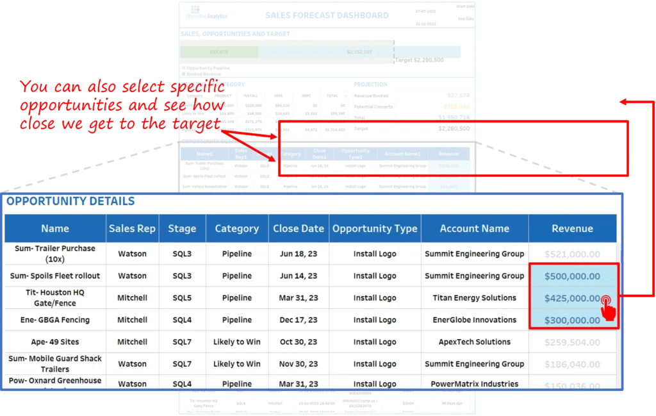Click the greyed $521,000.00 revenue cell
656x416 pixels.
point(572,254)
